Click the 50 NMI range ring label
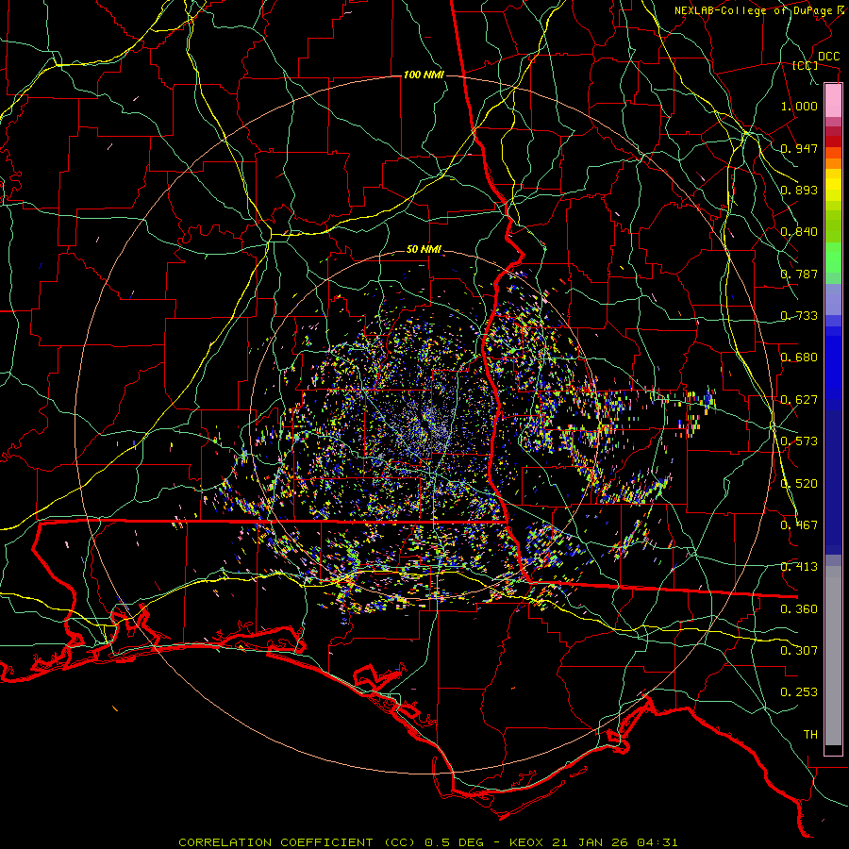The width and height of the screenshot is (849, 849). coord(424,250)
